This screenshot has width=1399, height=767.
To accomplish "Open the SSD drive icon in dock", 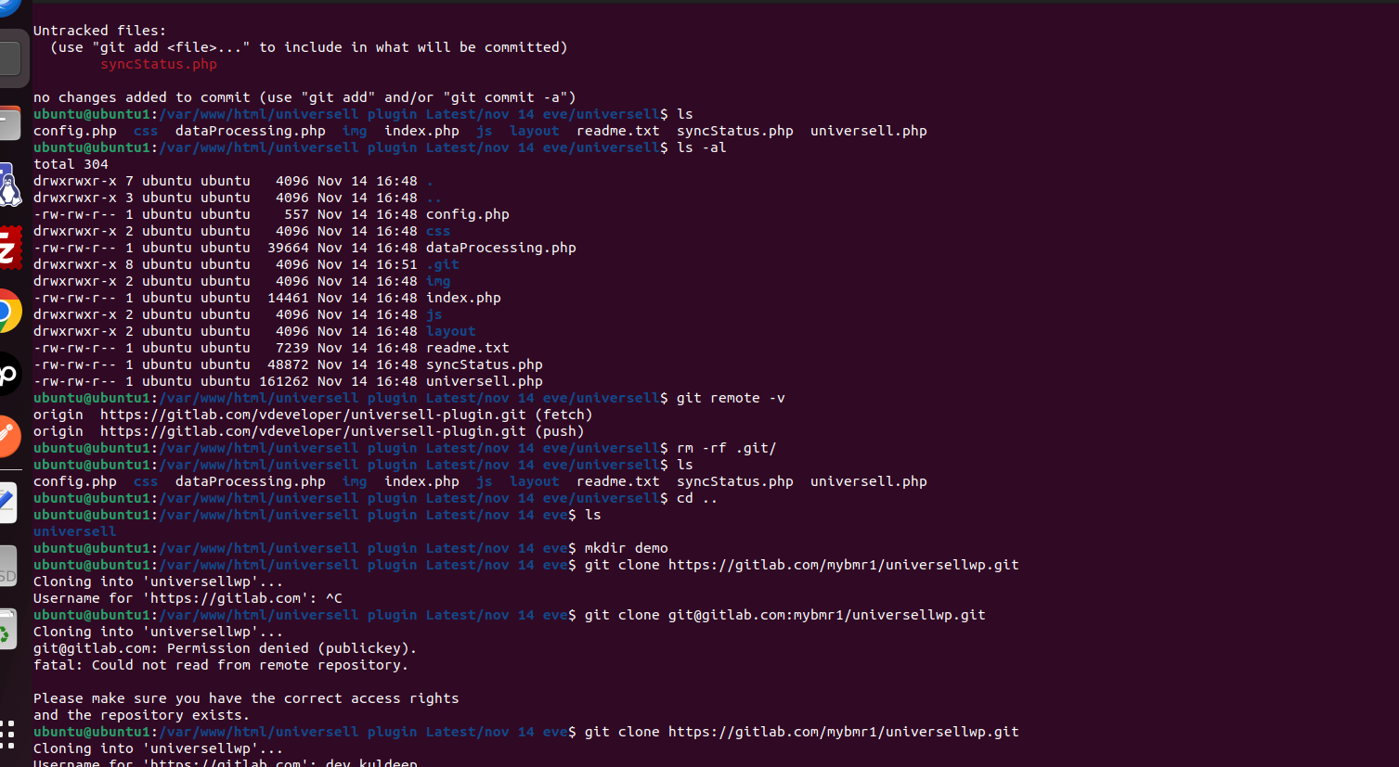I will [7, 567].
